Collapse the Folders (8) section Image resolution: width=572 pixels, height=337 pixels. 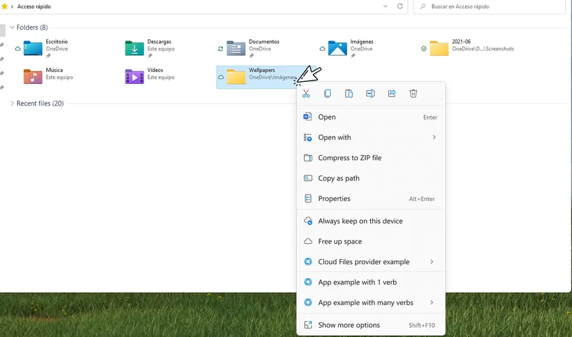(11, 27)
